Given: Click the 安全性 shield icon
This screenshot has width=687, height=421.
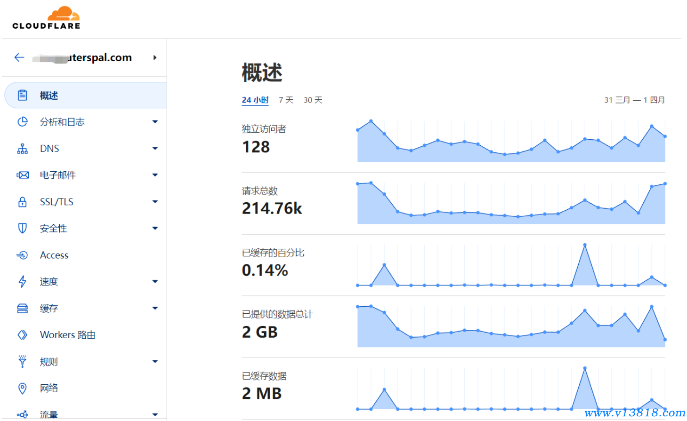Looking at the screenshot, I should point(22,228).
